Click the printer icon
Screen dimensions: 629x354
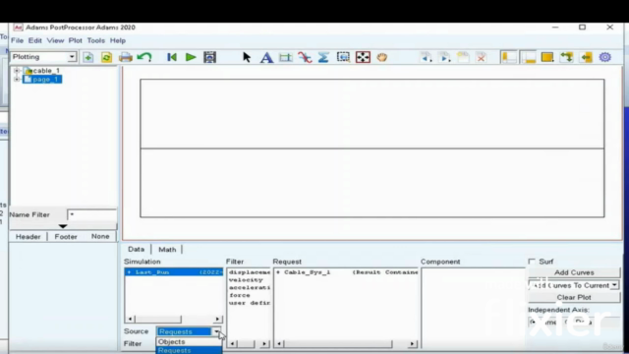coord(126,57)
